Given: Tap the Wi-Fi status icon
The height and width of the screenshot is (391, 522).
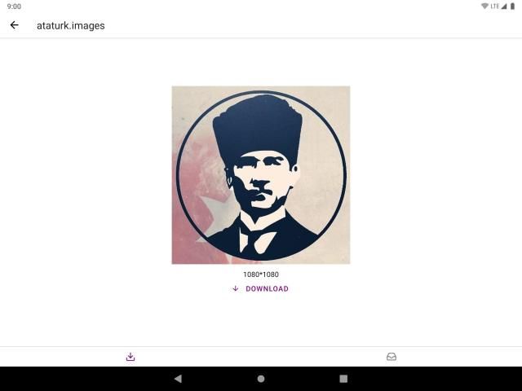Looking at the screenshot, I should click(484, 7).
